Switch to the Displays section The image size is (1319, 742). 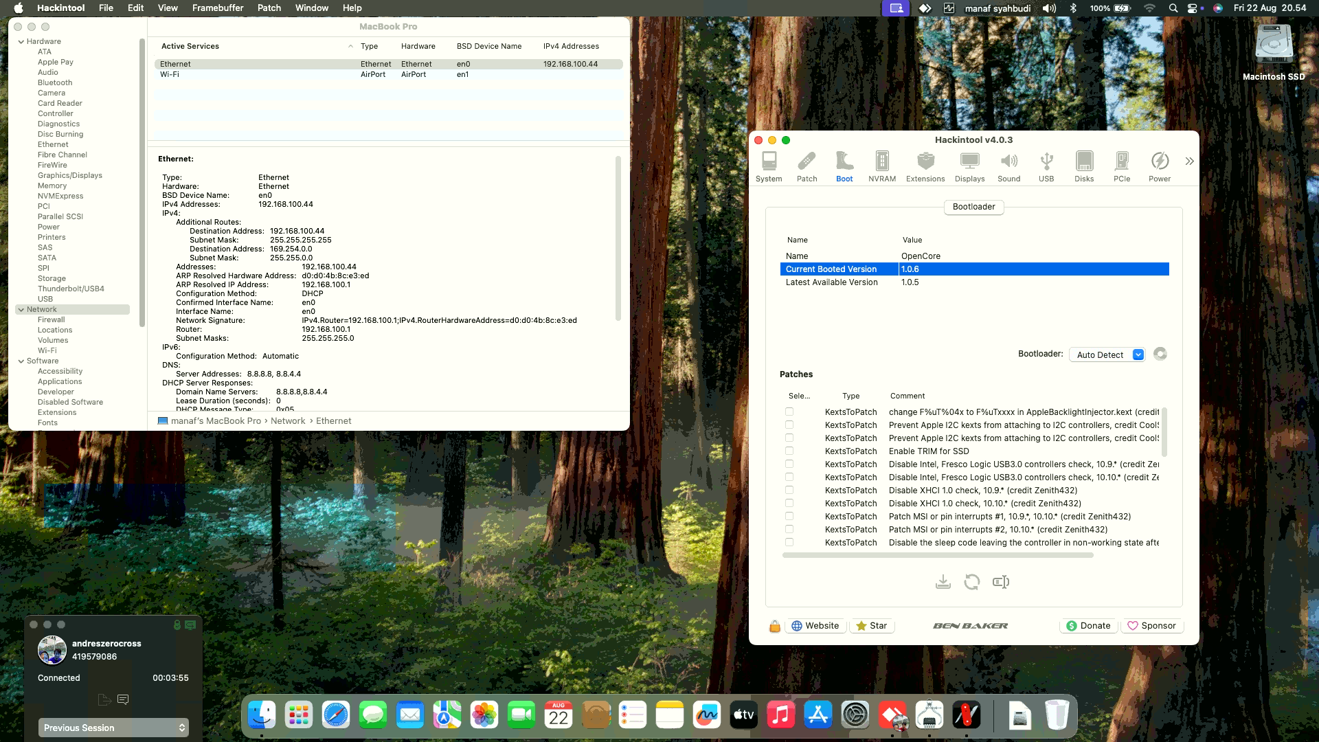[969, 165]
